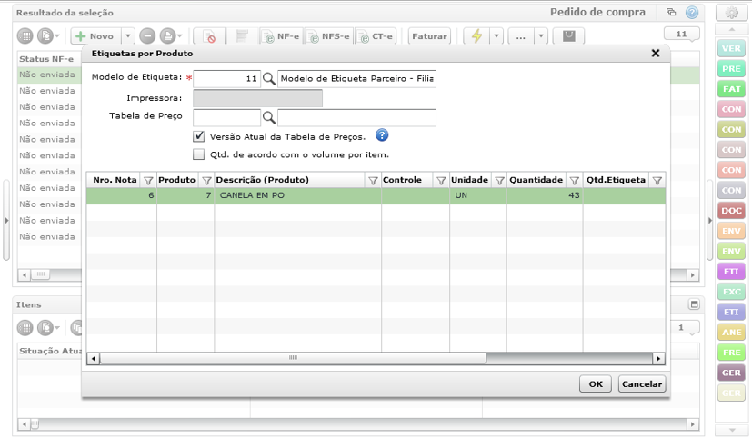This screenshot has width=752, height=438.
Task: Click the FRE sidebar button
Action: [731, 353]
